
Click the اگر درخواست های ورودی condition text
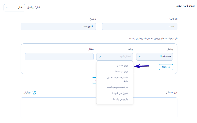click(153, 39)
